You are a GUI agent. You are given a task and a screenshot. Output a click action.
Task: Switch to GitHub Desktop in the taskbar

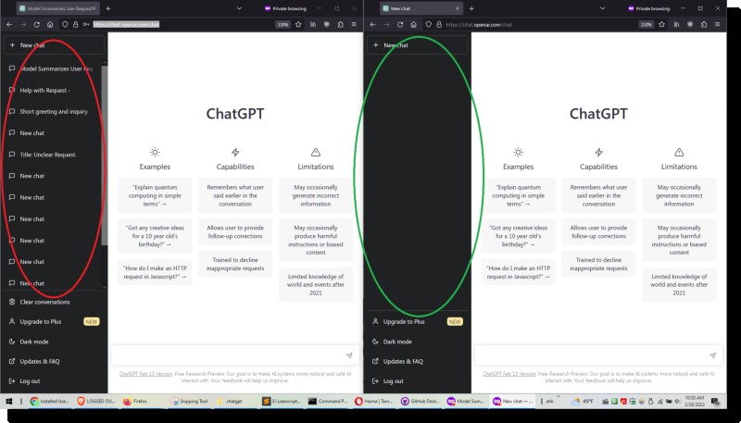[x=421, y=402]
